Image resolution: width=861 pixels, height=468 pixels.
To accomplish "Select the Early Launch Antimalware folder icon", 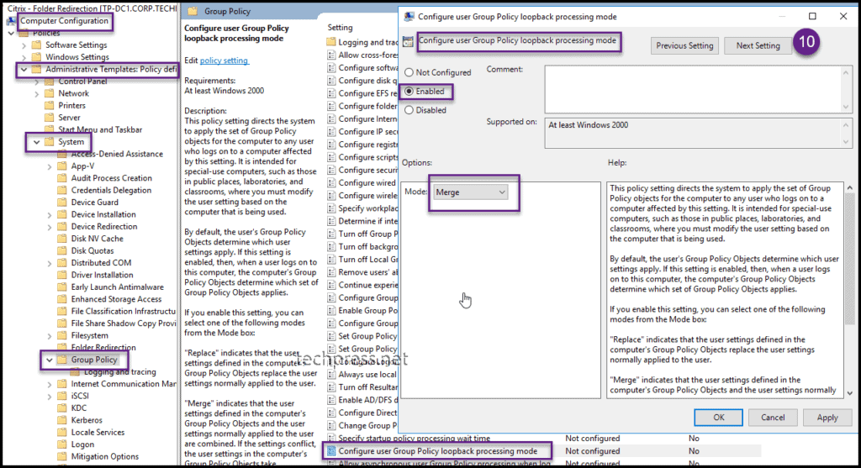I will pyautogui.click(x=62, y=287).
